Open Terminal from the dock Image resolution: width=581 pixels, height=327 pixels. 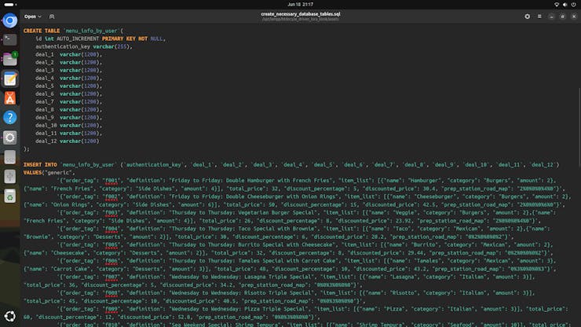click(x=10, y=40)
